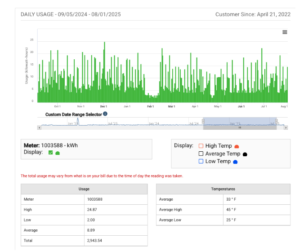Click the orange High Temp swatch

pos(237,146)
